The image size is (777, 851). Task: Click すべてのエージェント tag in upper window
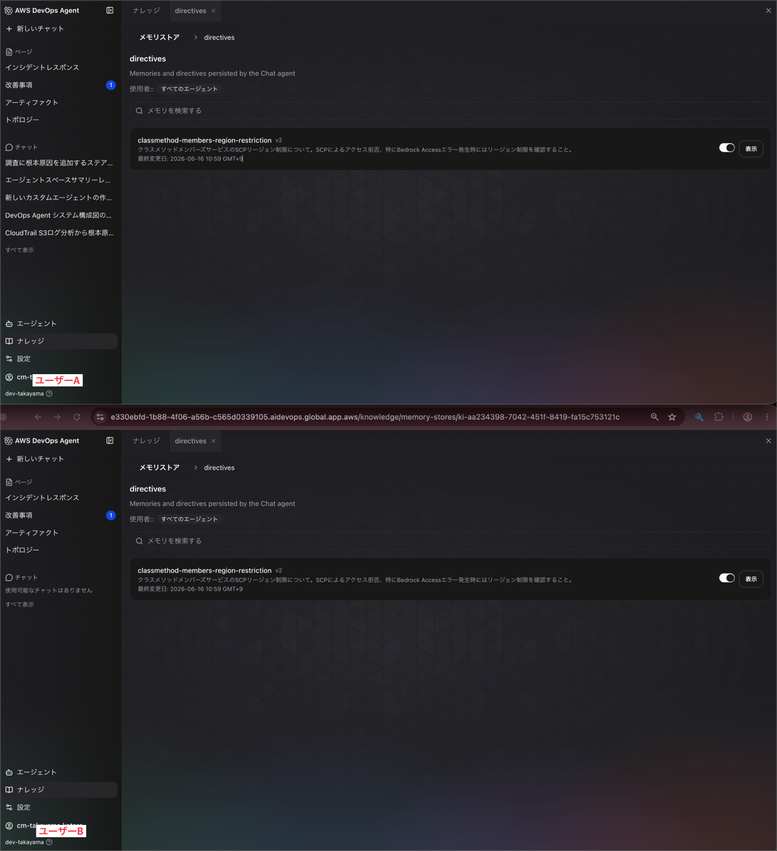pyautogui.click(x=189, y=89)
